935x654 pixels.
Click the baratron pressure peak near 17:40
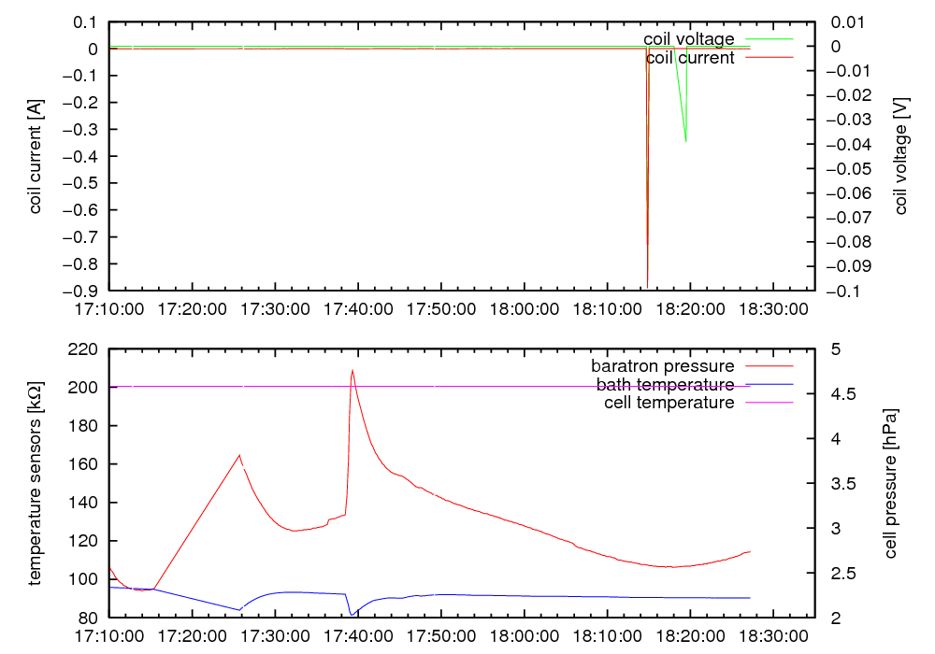point(352,371)
